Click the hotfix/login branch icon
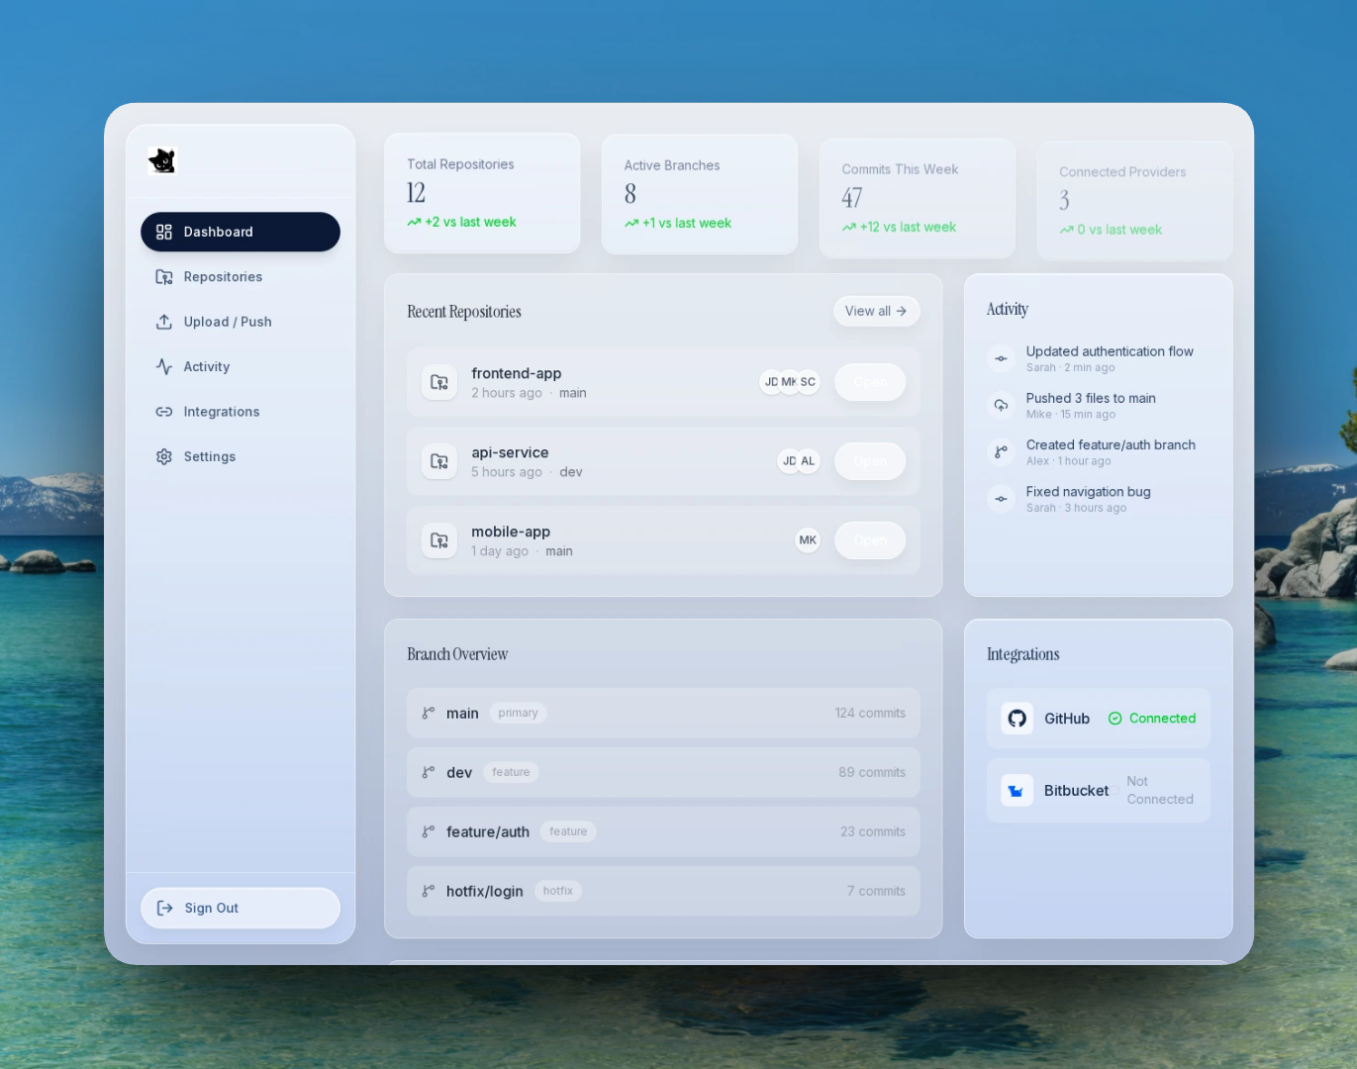Screen dimensions: 1357x1069 click(429, 891)
